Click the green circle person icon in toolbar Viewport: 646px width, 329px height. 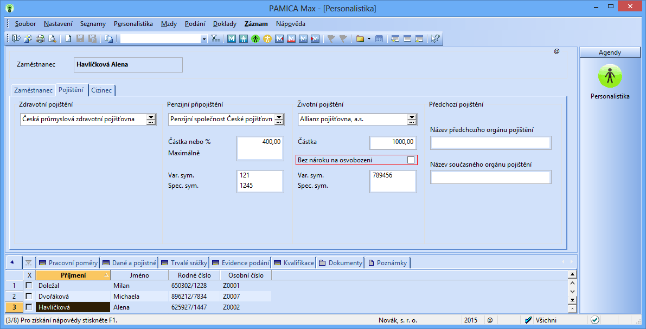[256, 38]
